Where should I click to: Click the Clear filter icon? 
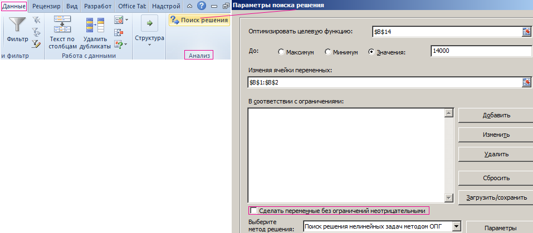[x=36, y=21]
